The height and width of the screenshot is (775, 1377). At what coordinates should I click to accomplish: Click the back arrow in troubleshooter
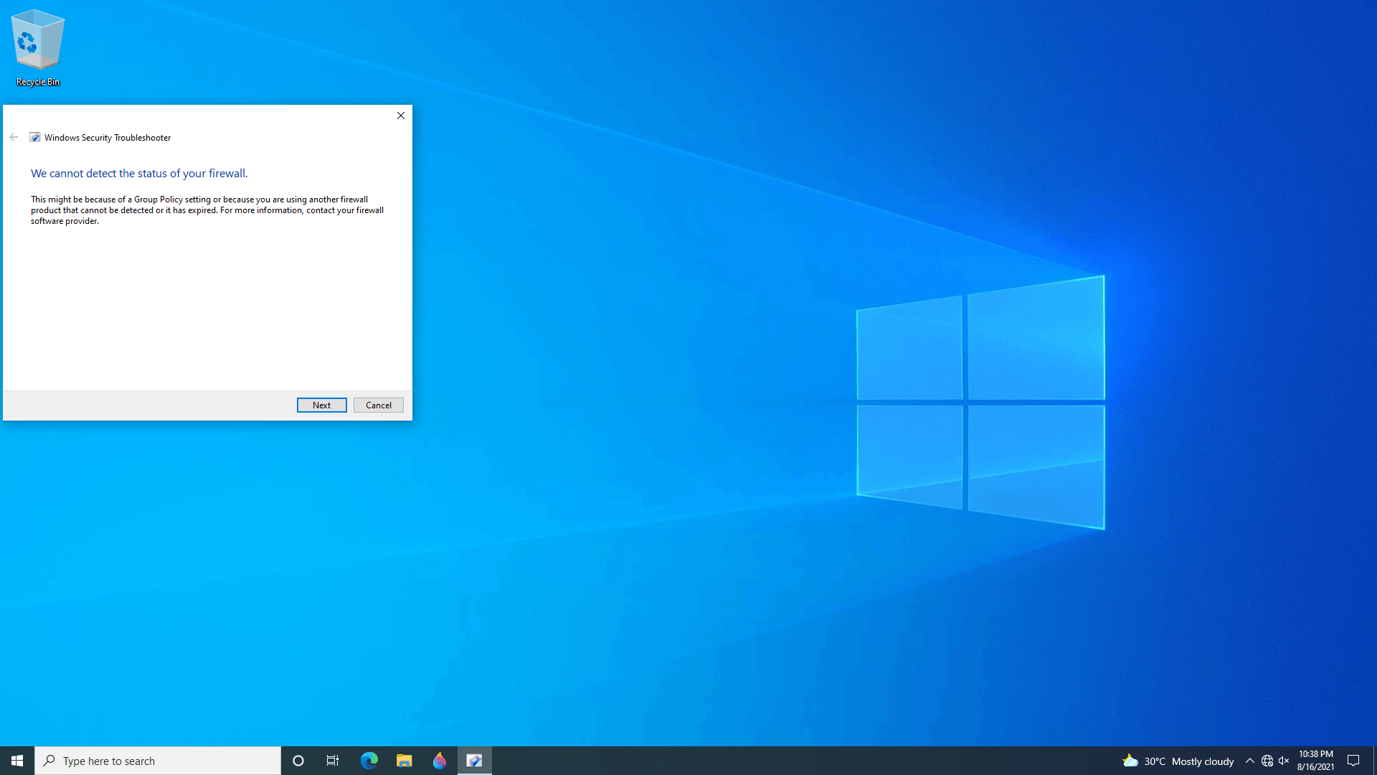pyautogui.click(x=14, y=137)
